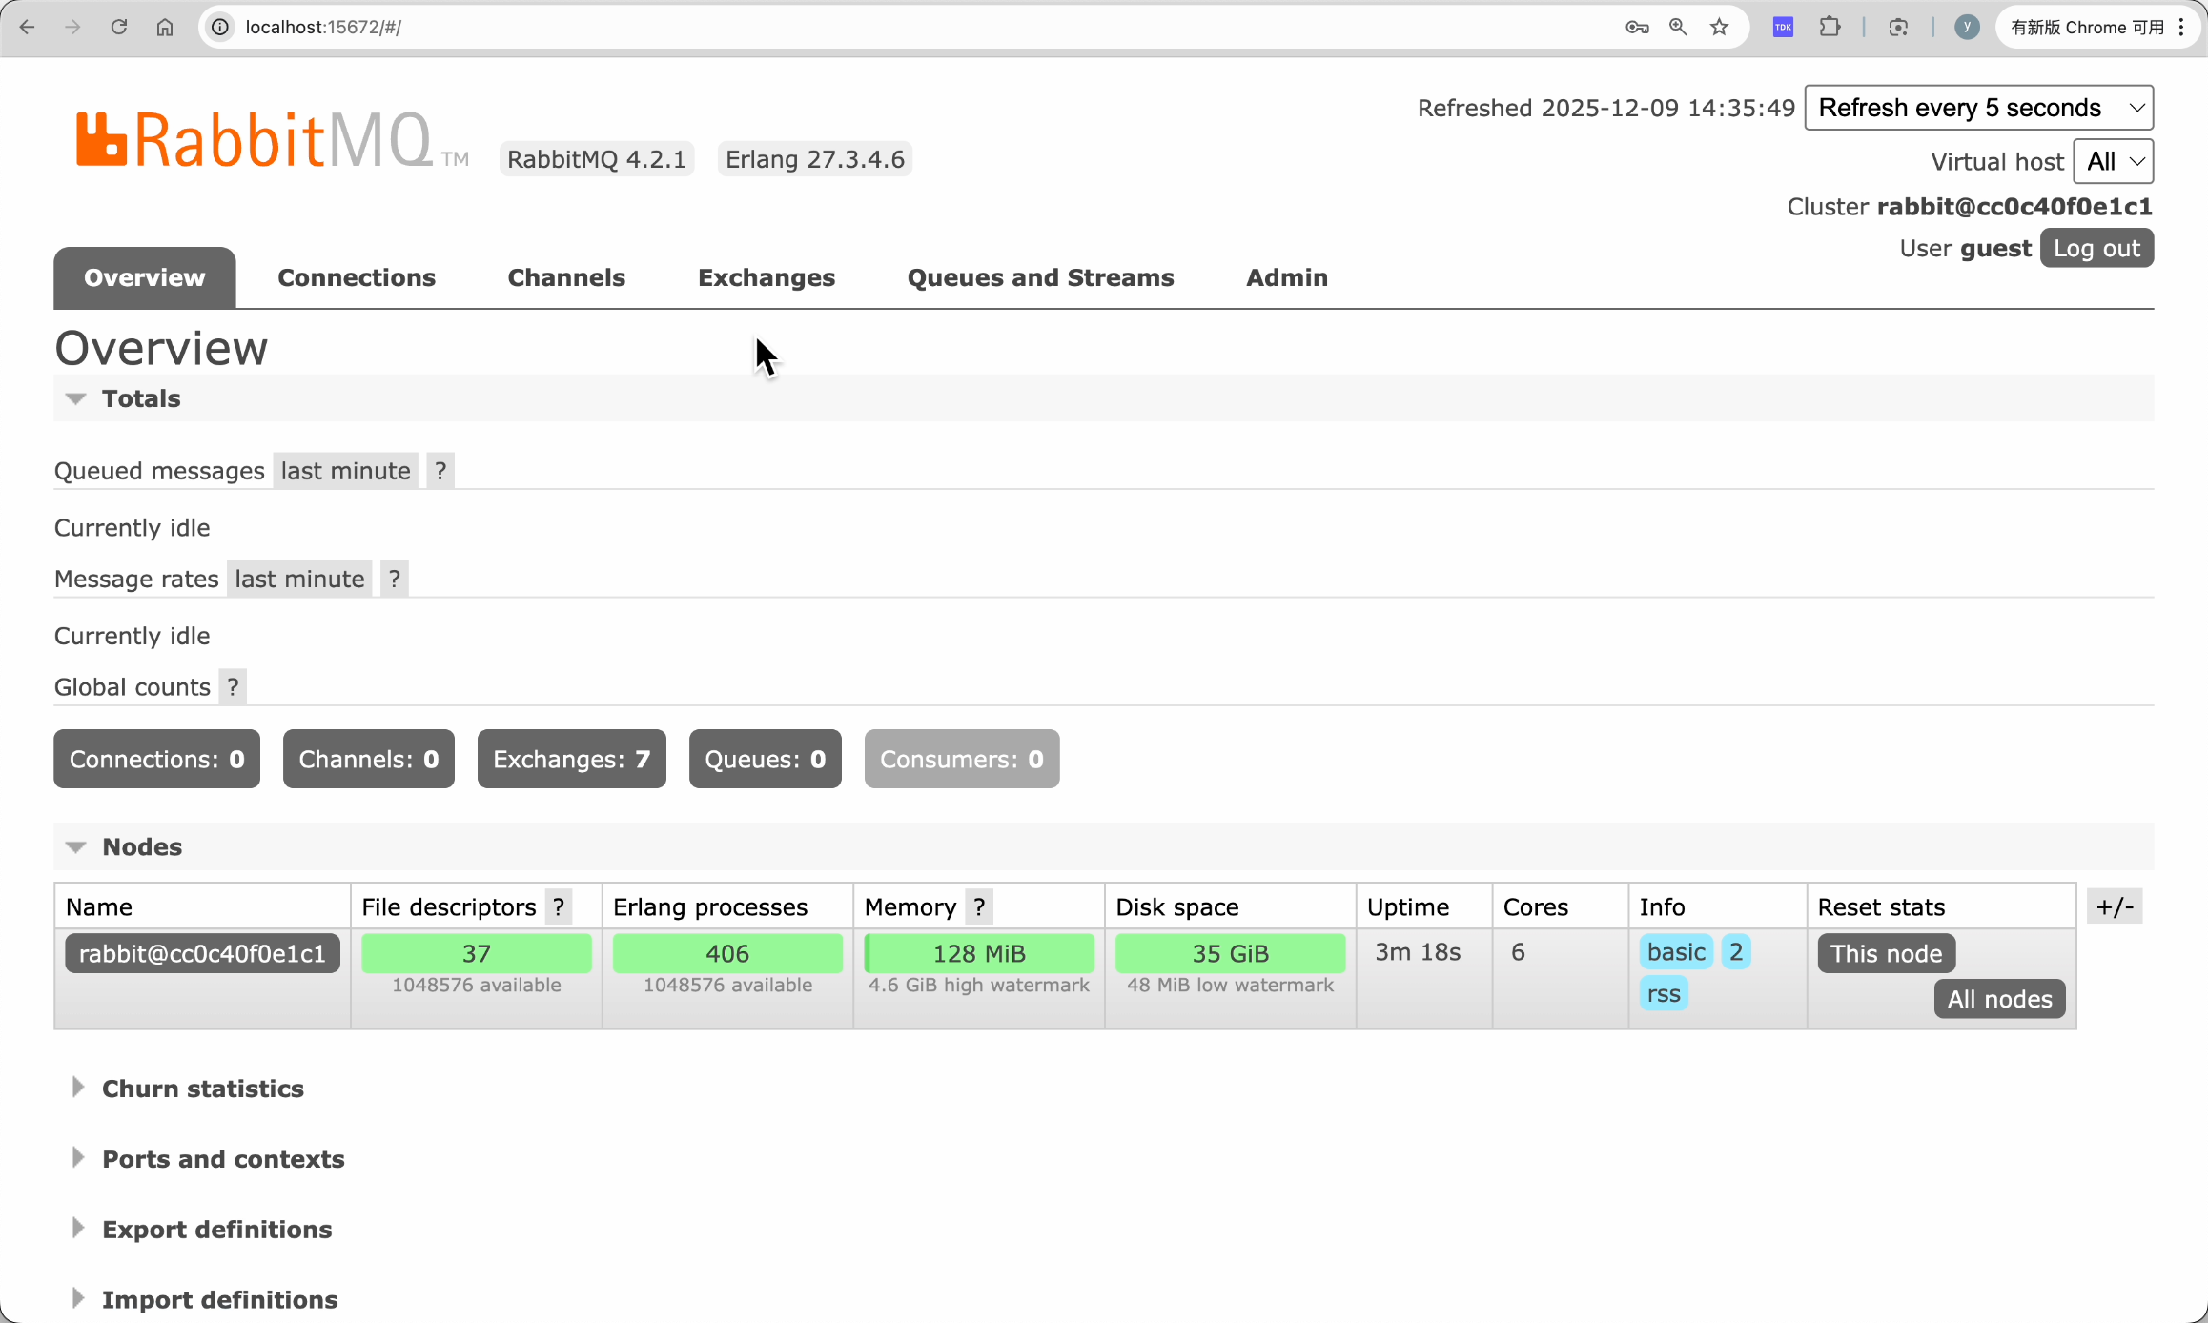Click the browser reload icon

point(118,27)
